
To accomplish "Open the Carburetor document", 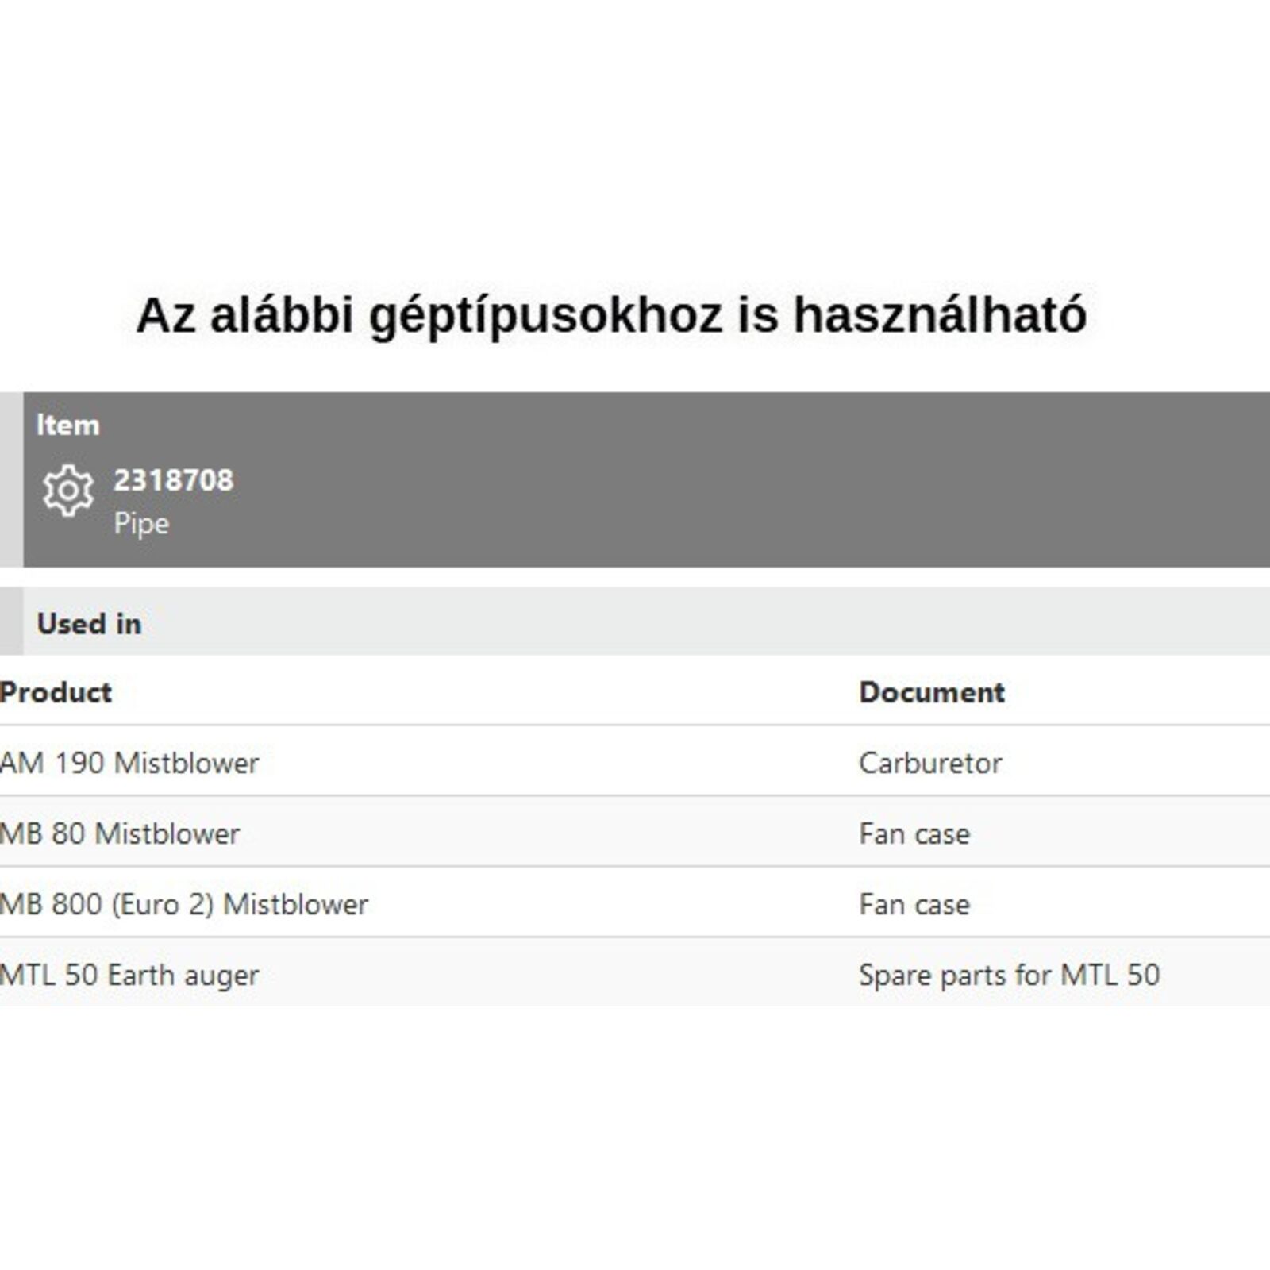I will pyautogui.click(x=930, y=763).
